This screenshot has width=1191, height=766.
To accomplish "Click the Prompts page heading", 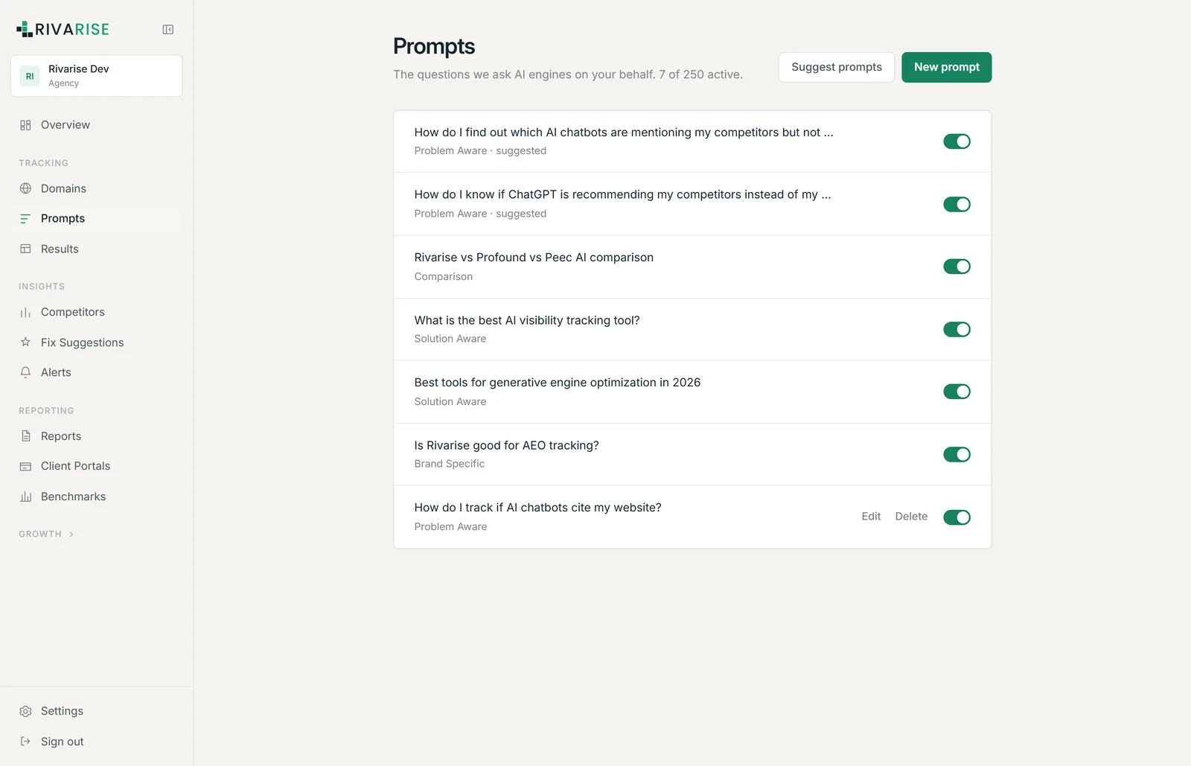I will (x=434, y=46).
